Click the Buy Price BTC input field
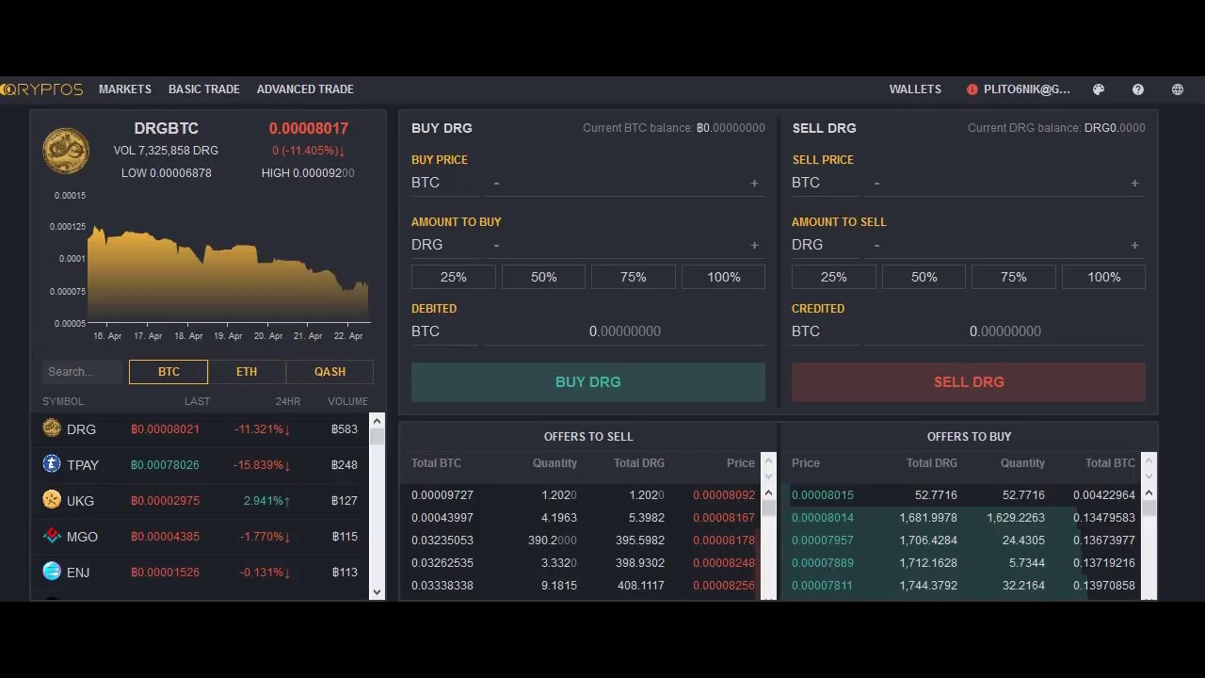The image size is (1205, 678). (x=625, y=183)
